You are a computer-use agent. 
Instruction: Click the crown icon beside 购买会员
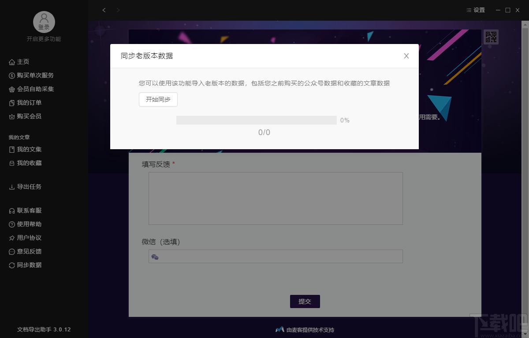[12, 117]
